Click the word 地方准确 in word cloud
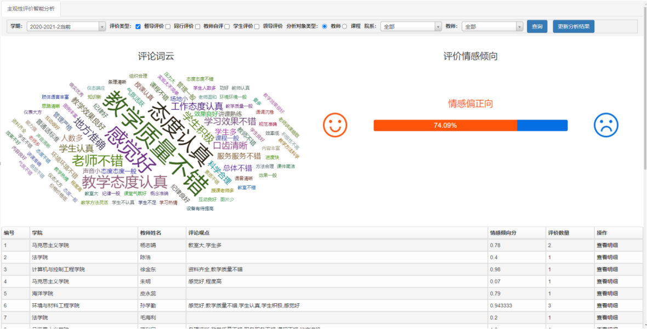The image size is (647, 329). [89, 133]
